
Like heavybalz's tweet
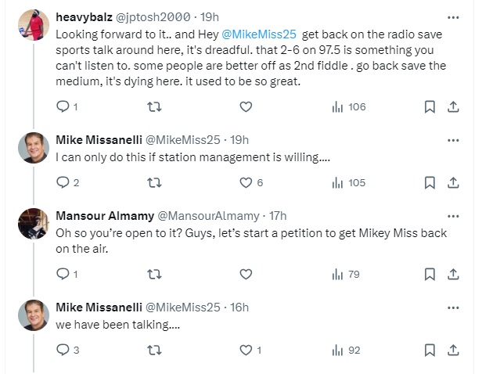[x=245, y=107]
